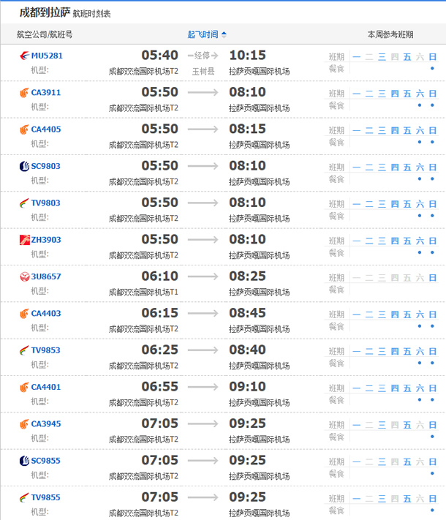Click the China Eastern logo beside MU5281

(25, 56)
